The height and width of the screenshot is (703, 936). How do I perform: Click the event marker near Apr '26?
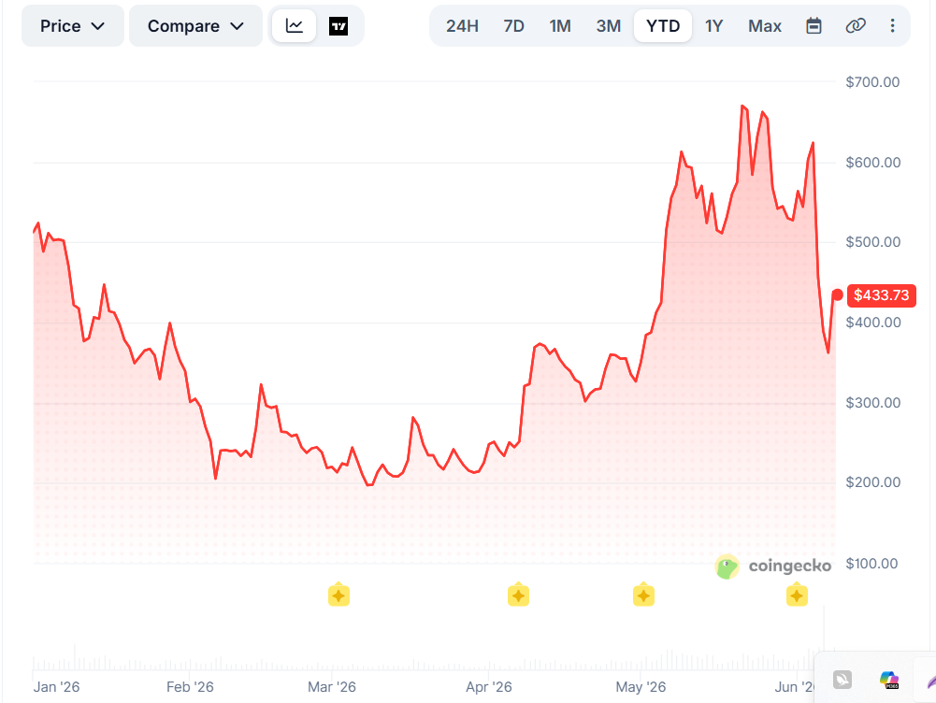[x=518, y=595]
